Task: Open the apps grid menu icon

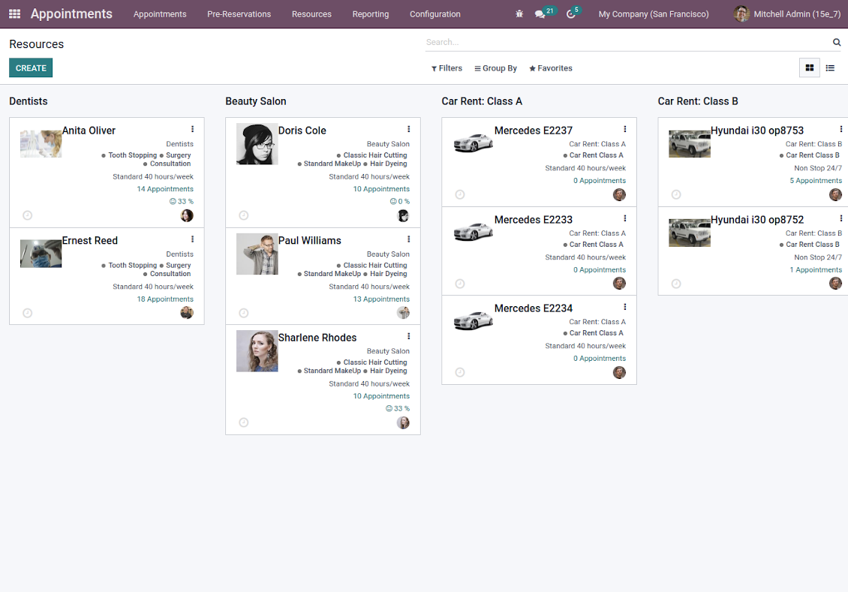Action: [14, 14]
